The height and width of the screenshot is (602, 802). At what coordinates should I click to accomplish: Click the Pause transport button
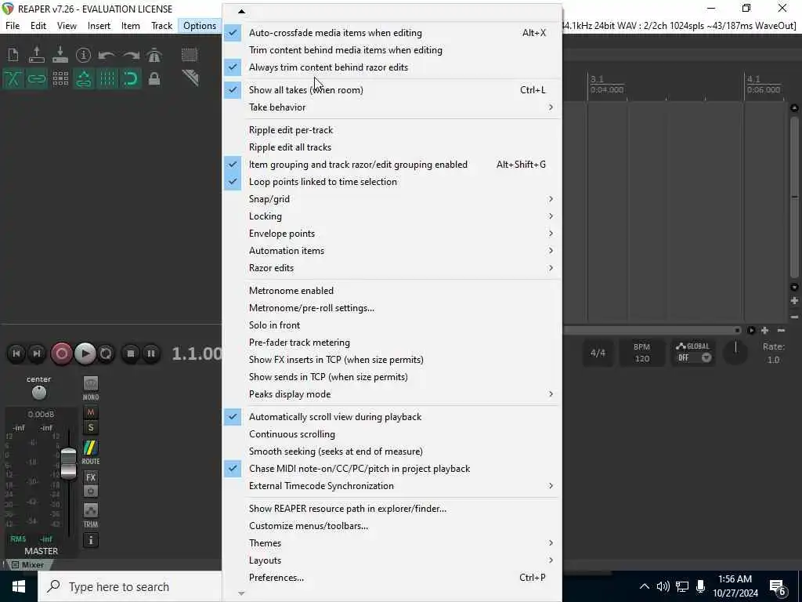pyautogui.click(x=151, y=354)
